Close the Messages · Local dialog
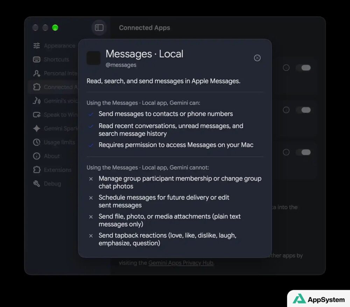The width and height of the screenshot is (350, 307). 257,58
